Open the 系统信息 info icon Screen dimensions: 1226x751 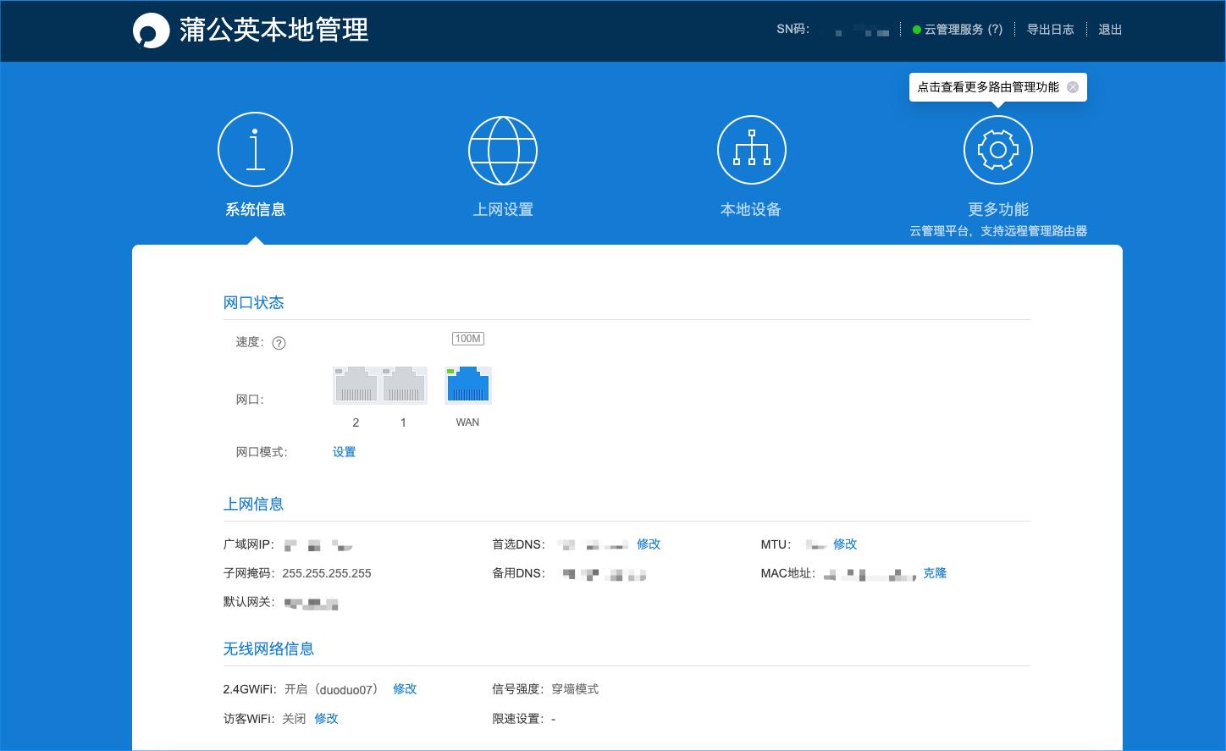pos(255,149)
